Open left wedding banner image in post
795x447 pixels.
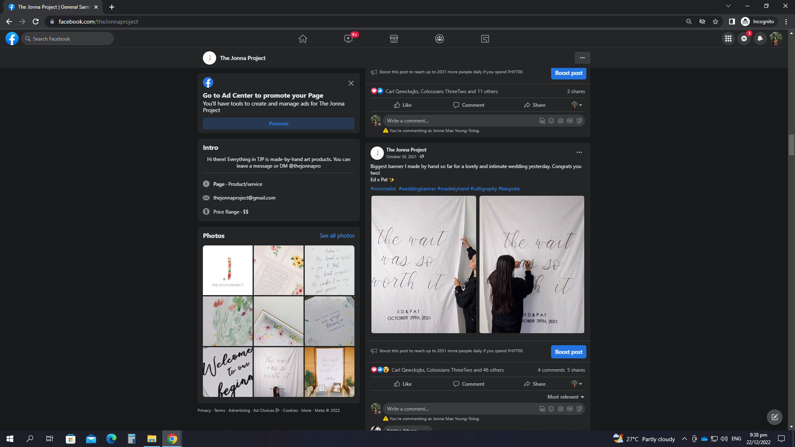click(x=424, y=264)
